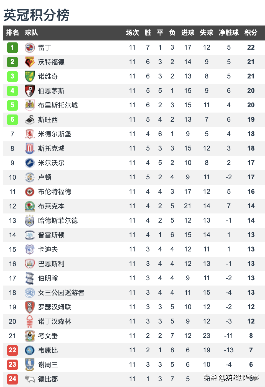
Task: Click the Watford (沃特福德) club crest
Action: pyautogui.click(x=29, y=62)
